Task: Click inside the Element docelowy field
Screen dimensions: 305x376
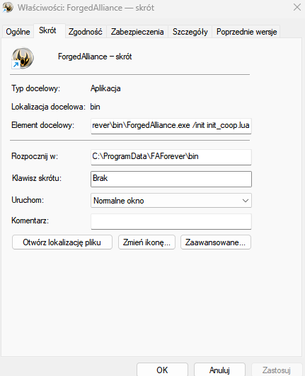Action: coord(171,126)
